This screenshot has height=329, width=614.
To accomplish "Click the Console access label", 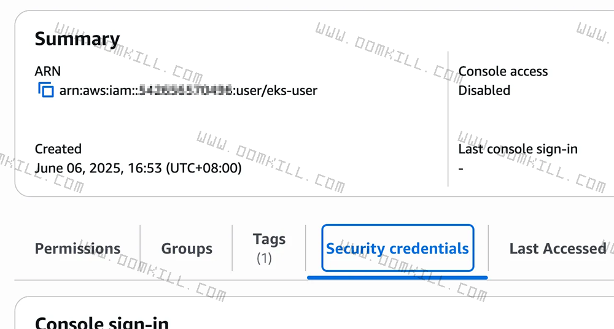I will (503, 71).
